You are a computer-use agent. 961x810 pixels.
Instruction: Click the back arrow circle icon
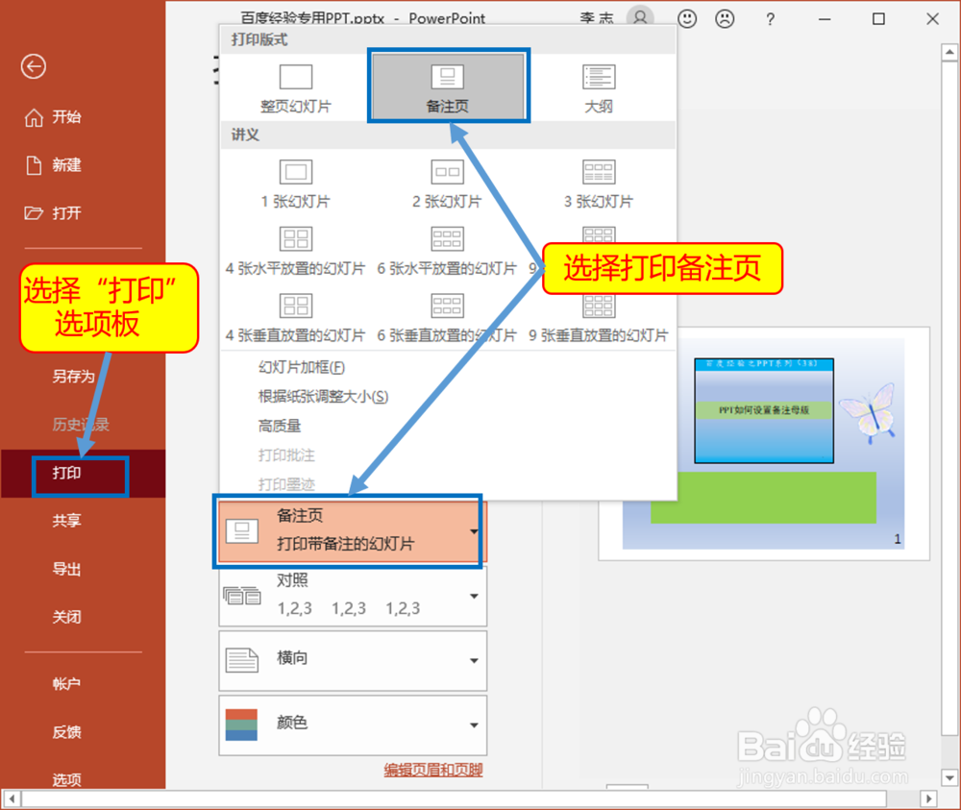point(33,66)
